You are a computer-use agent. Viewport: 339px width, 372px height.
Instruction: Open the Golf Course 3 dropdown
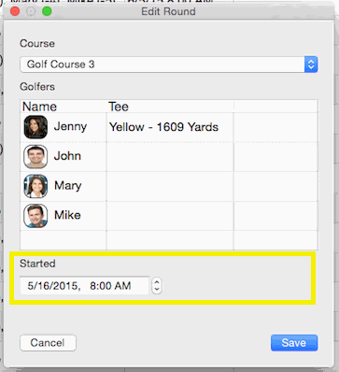tap(168, 64)
